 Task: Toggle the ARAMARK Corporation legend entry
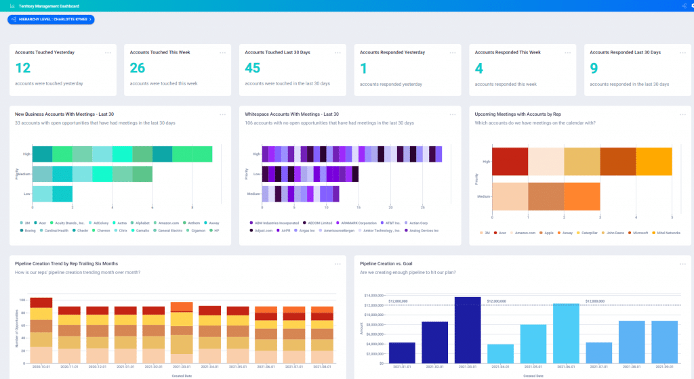[x=356, y=223]
